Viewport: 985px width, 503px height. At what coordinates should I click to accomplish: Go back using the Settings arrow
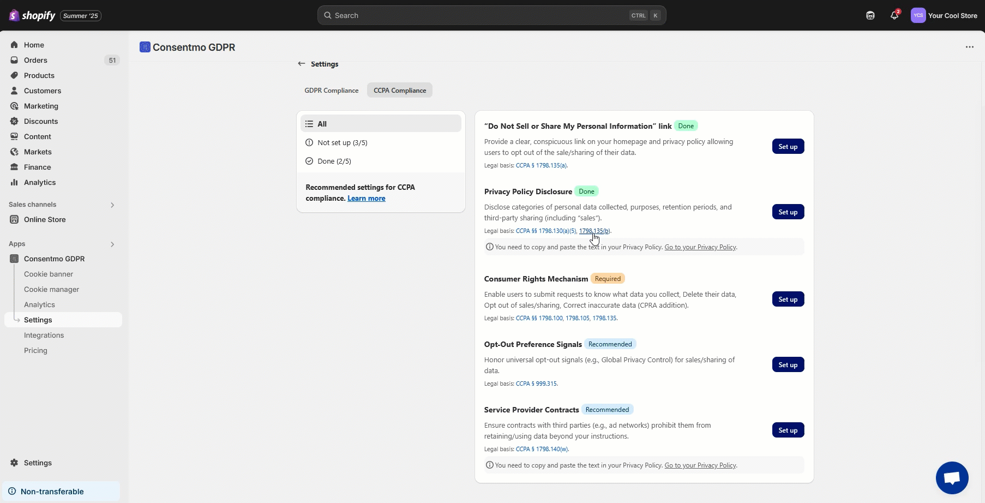tap(302, 64)
